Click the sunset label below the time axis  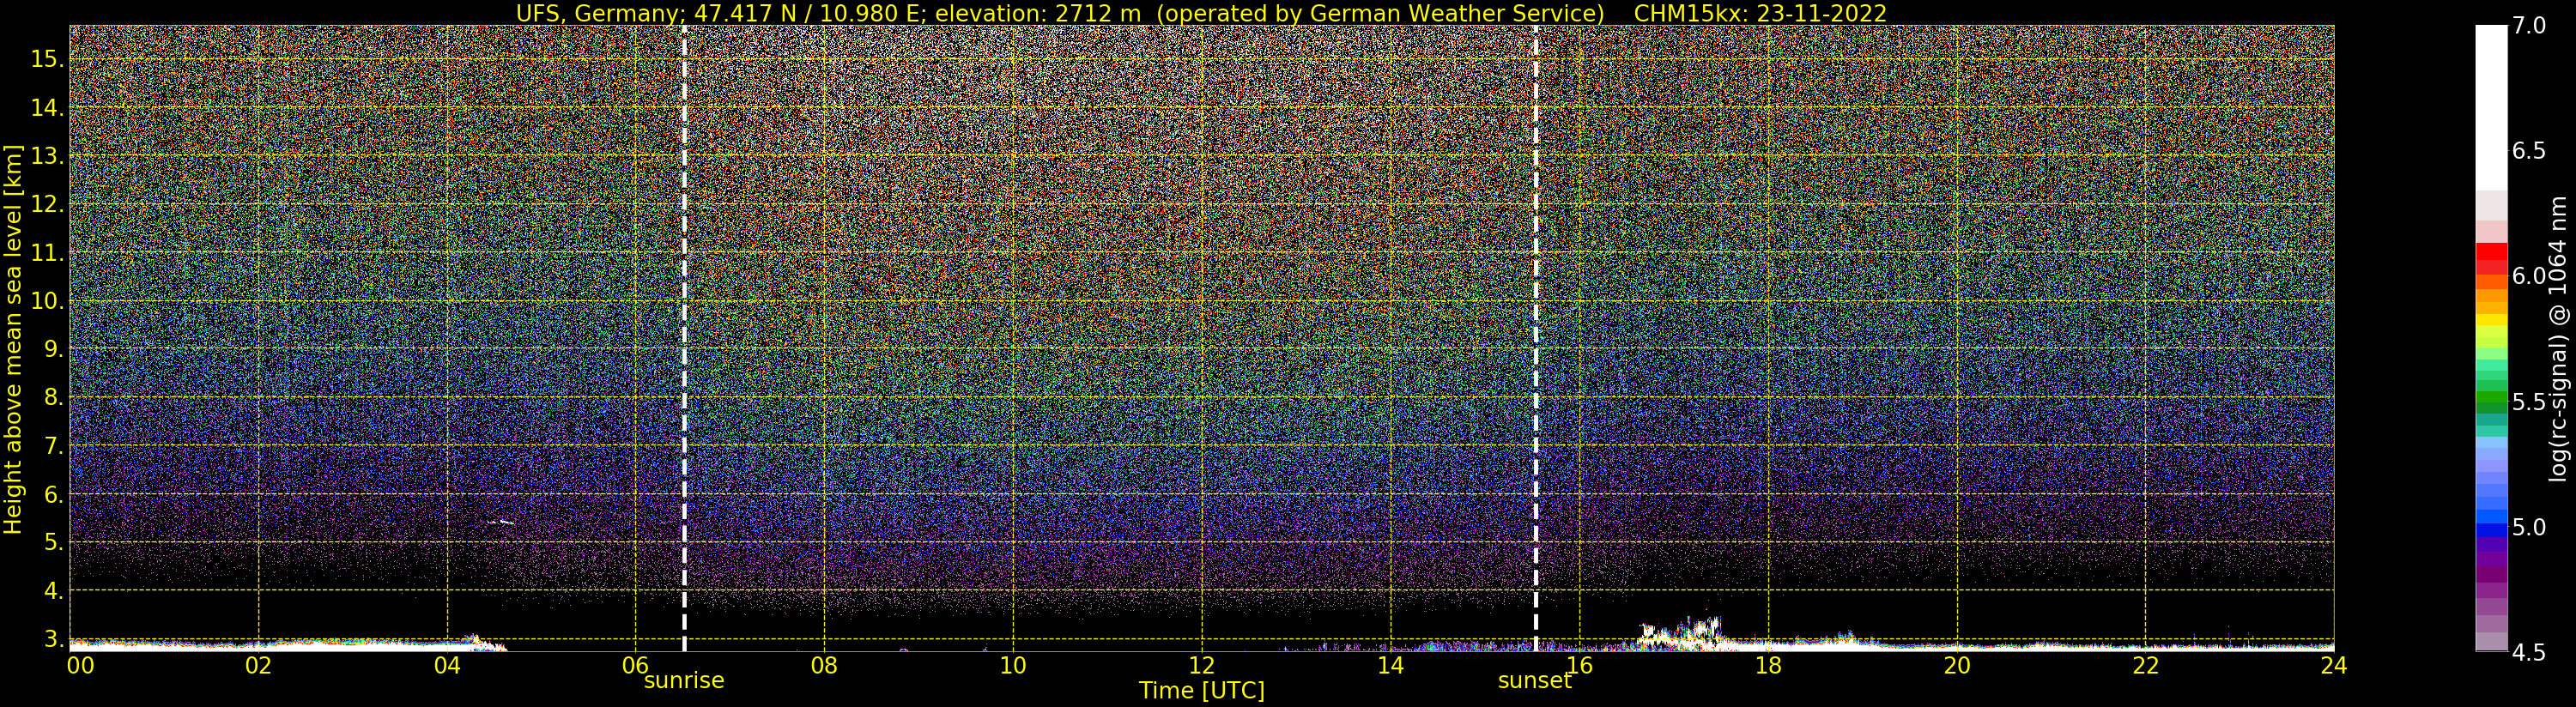tap(1535, 681)
